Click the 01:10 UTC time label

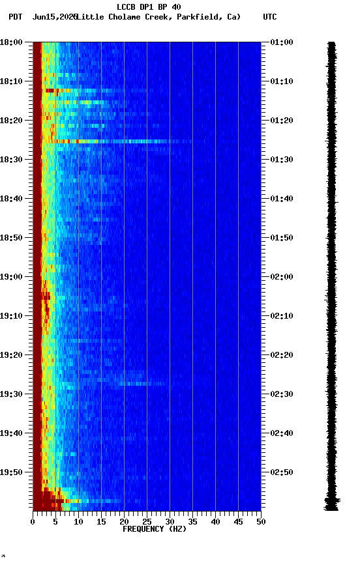[282, 81]
